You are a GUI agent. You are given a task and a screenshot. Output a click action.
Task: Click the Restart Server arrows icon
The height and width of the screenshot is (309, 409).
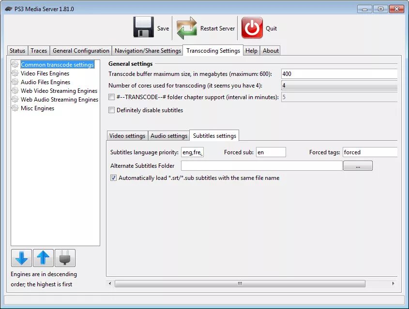[187, 28]
